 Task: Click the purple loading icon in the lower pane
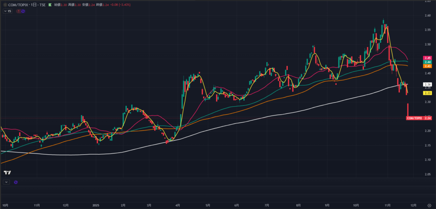coord(16,182)
